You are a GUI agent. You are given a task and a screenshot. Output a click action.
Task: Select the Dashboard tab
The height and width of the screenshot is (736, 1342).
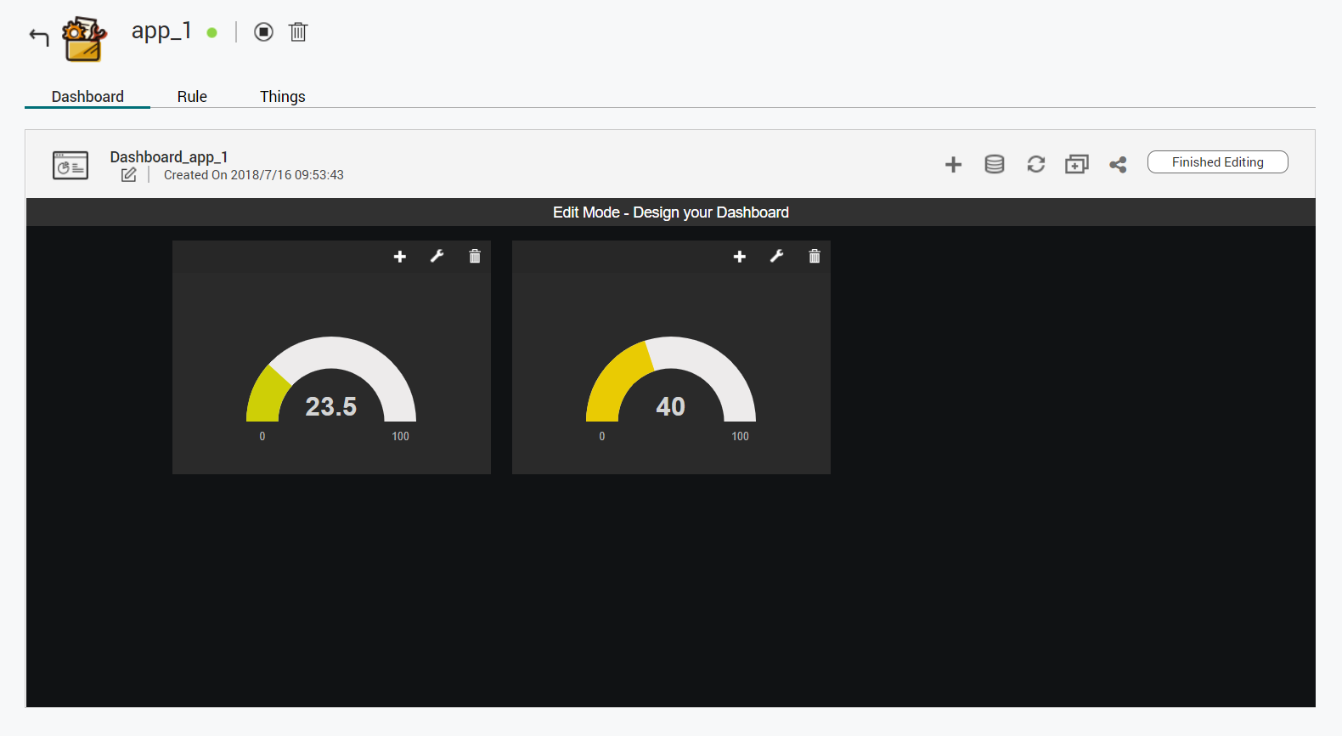[x=87, y=97]
